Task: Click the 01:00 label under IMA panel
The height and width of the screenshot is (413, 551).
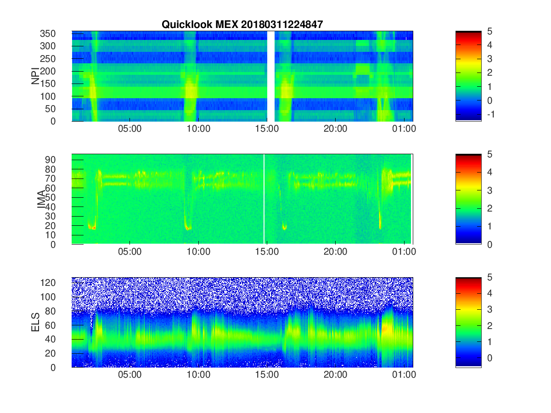Action: click(404, 252)
